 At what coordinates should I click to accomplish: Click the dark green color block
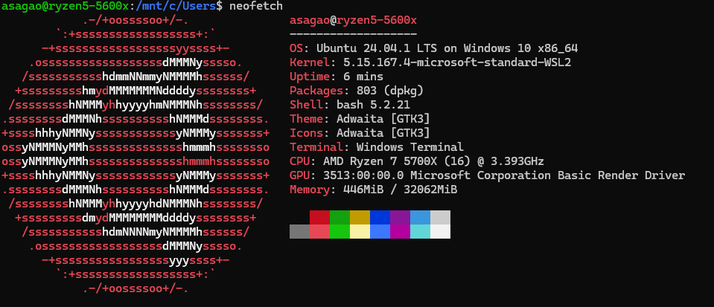pos(340,217)
